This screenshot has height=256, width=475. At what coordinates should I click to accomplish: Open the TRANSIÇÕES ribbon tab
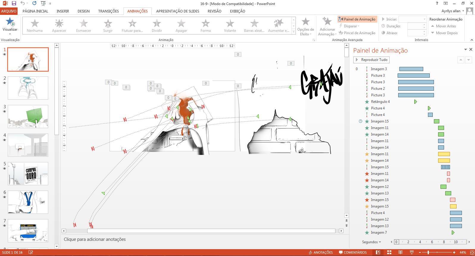[x=108, y=11]
